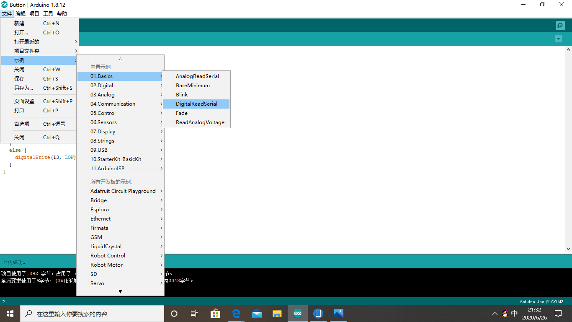
Task: Click the Arduino logo in the title bar
Action: (x=4, y=5)
